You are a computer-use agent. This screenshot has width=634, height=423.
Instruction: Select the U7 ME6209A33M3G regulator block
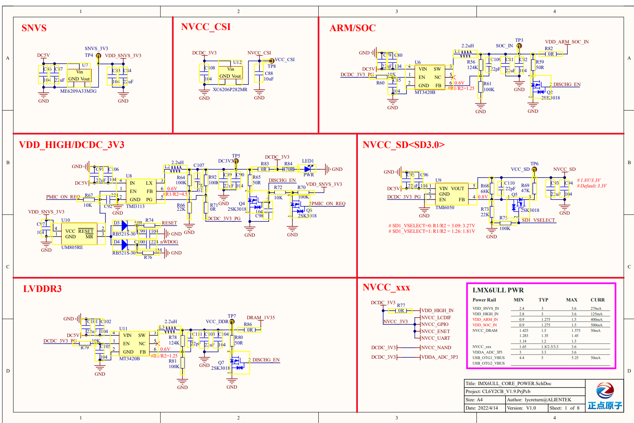(x=79, y=75)
